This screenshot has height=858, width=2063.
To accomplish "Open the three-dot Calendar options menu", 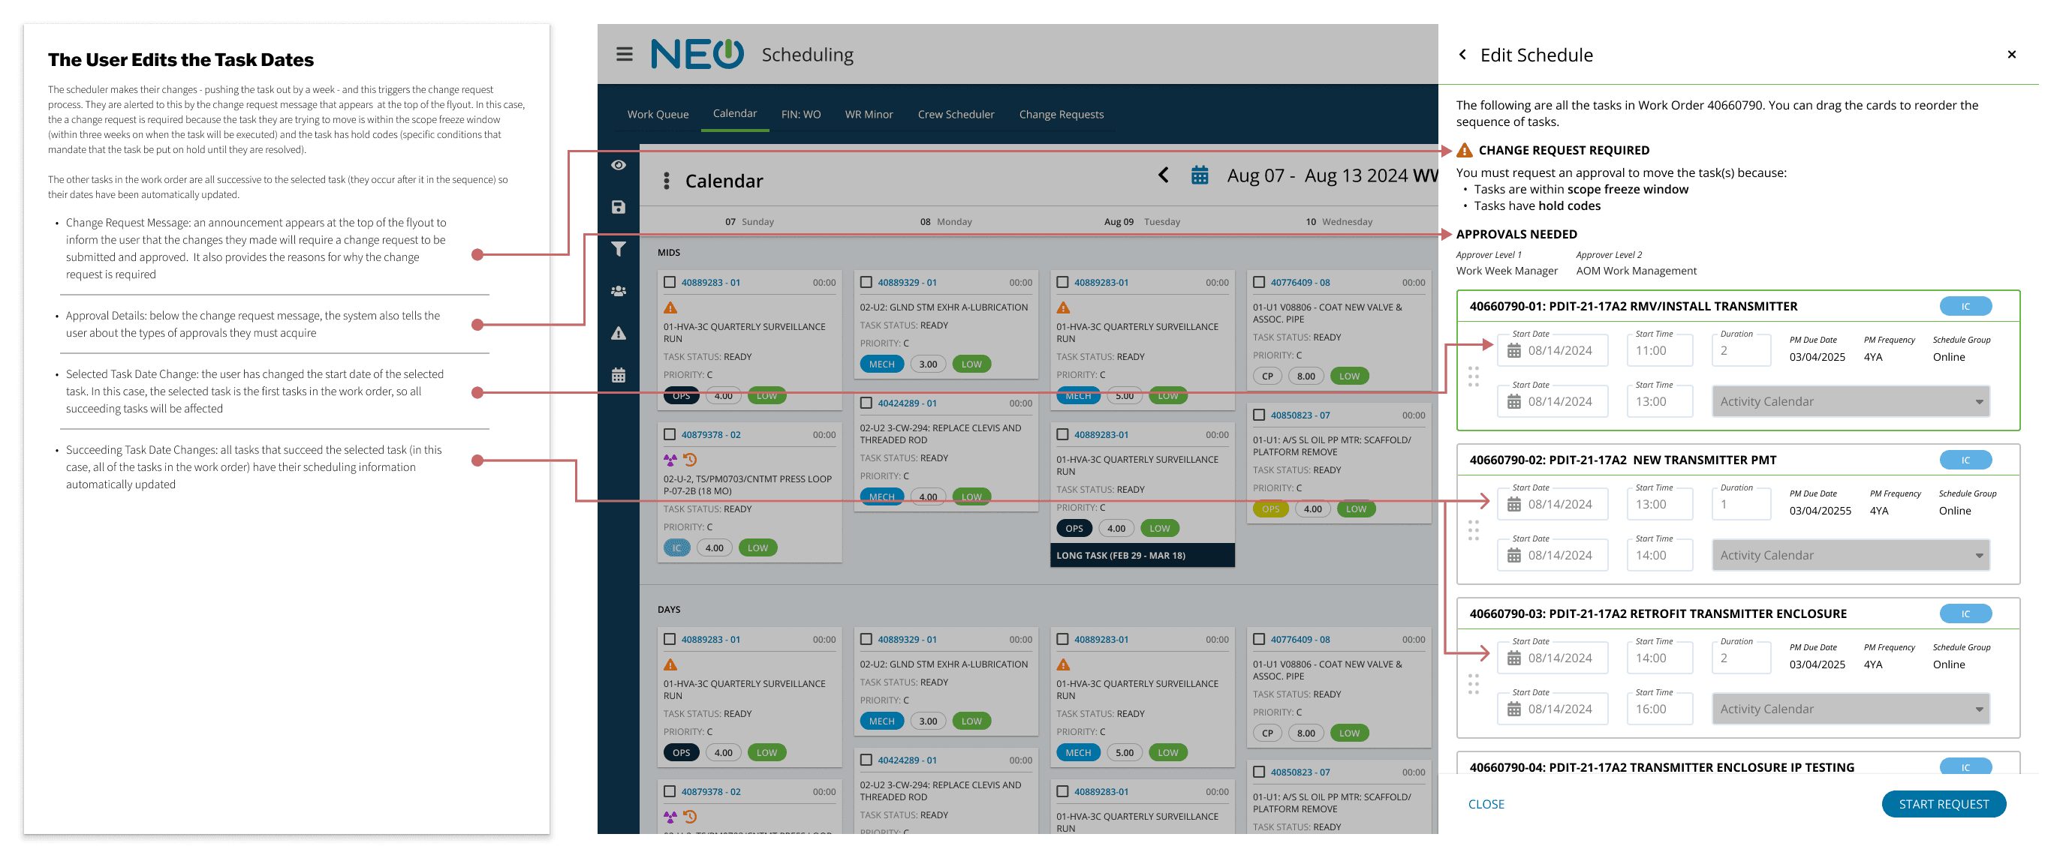I will tap(667, 181).
